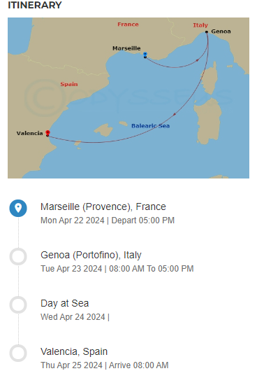
Task: Click the blue location pin for Marseille stop
Action: click(x=18, y=208)
